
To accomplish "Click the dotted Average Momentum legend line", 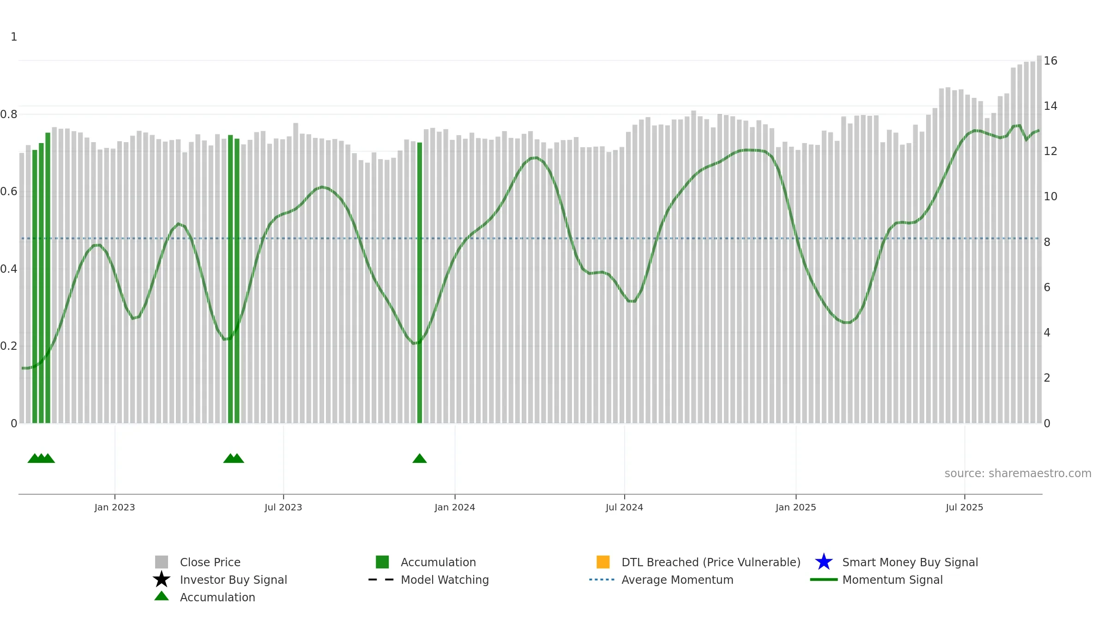I will click(602, 580).
